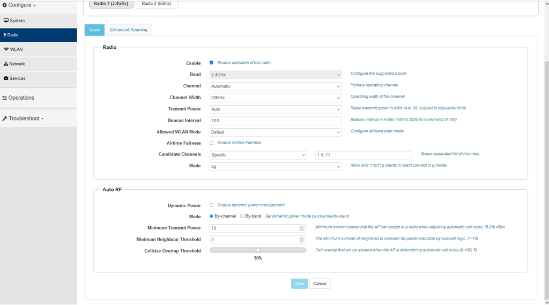Click the Services briefcase icon in sidebar

click(x=6, y=78)
